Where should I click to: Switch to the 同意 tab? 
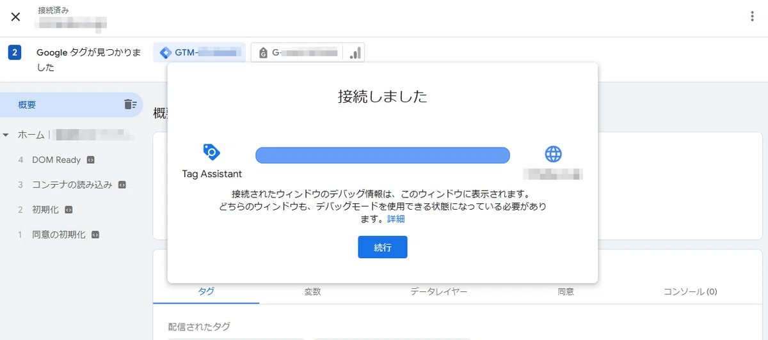pos(566,291)
